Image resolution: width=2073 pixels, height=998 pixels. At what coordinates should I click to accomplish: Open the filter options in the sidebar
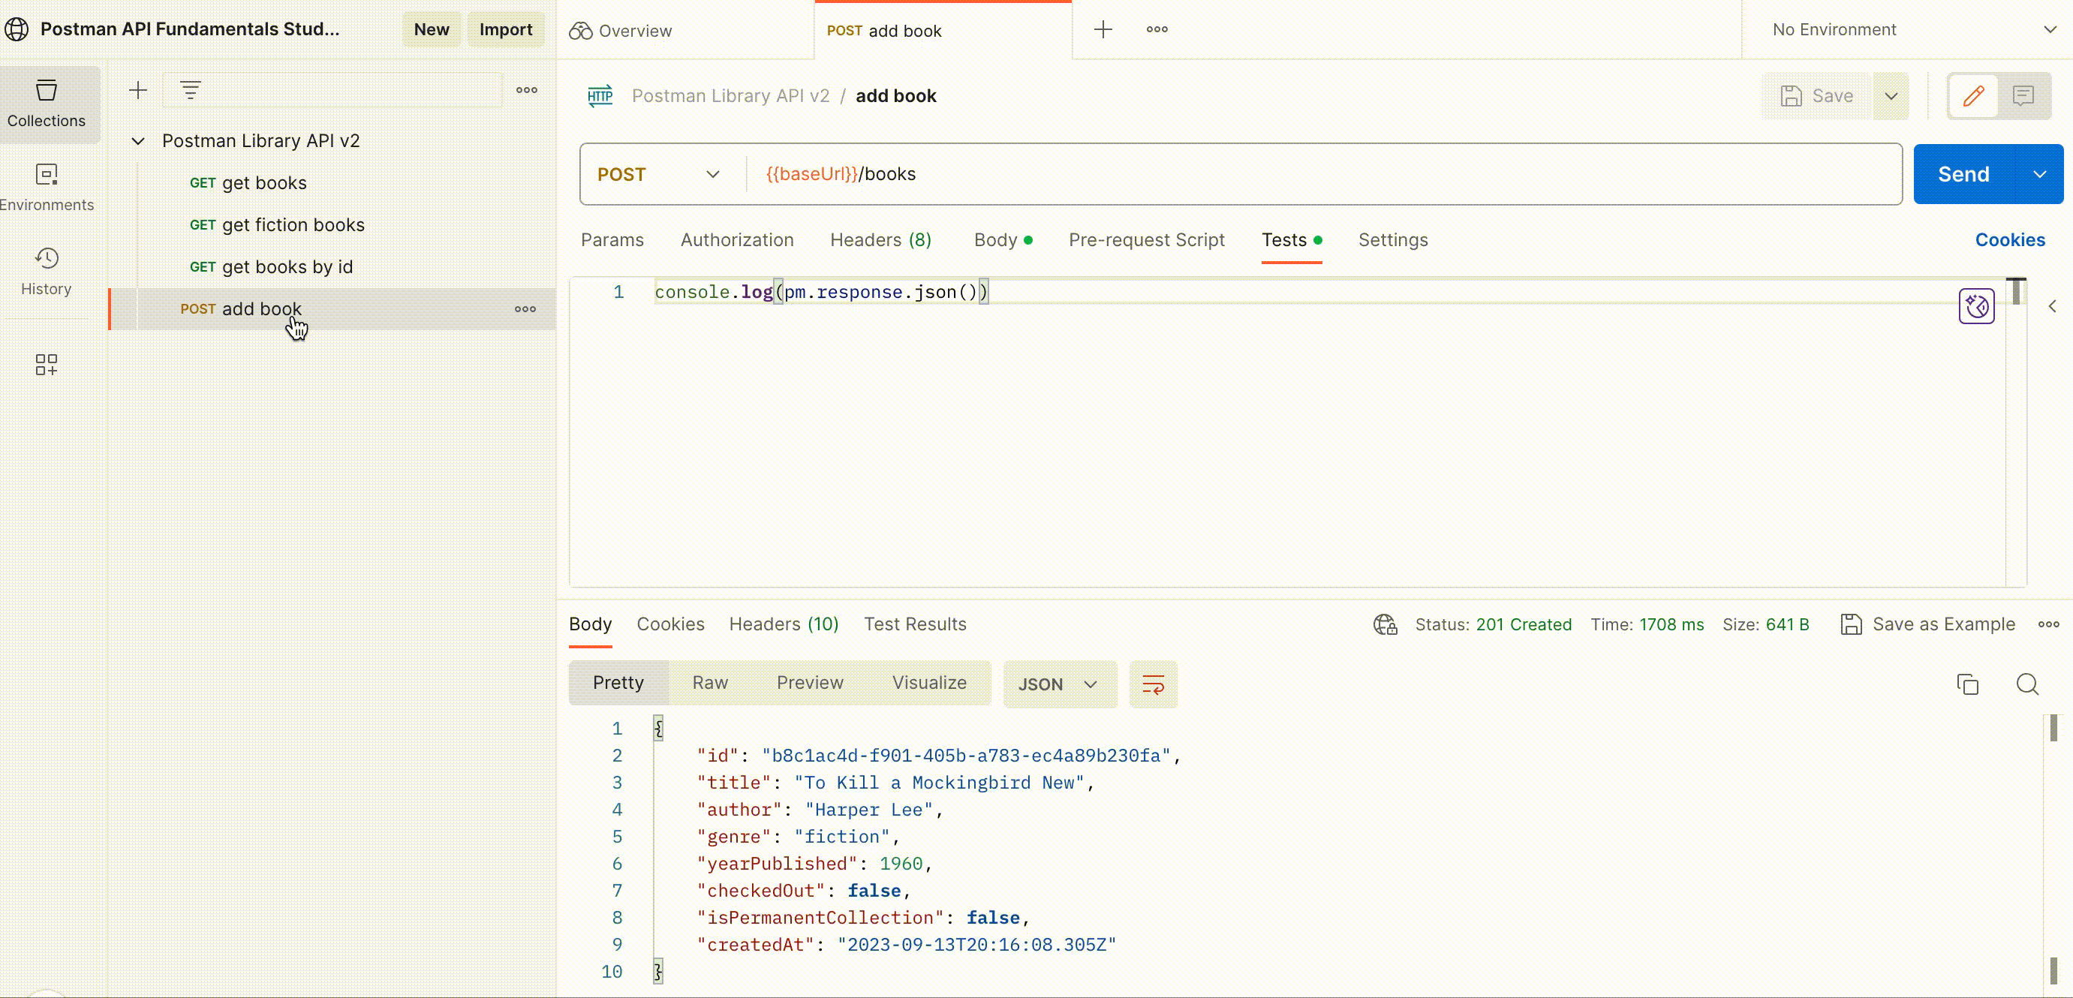pyautogui.click(x=190, y=90)
